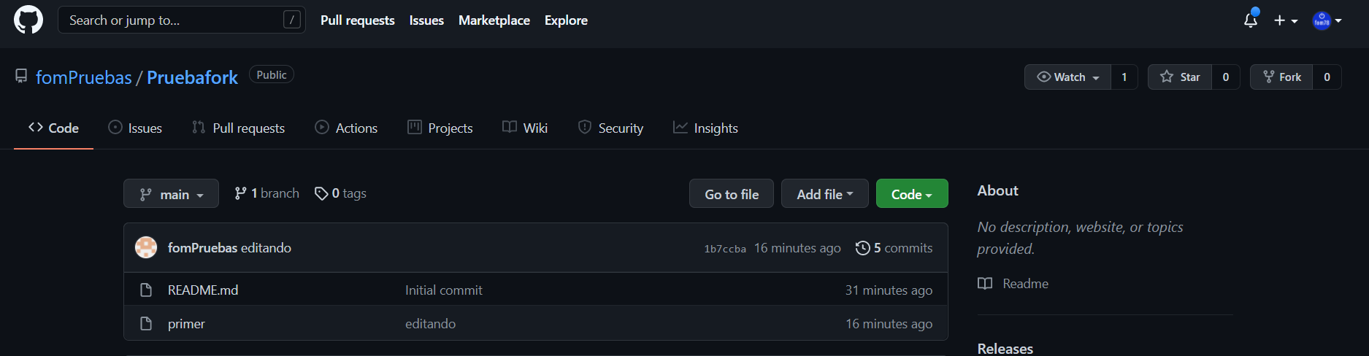Open the Projects tab

click(440, 128)
